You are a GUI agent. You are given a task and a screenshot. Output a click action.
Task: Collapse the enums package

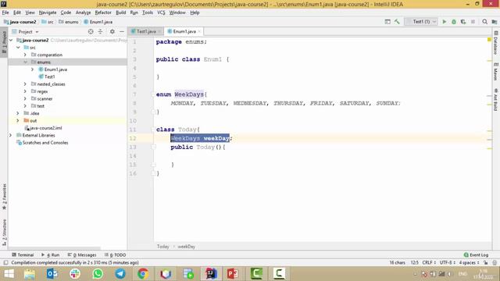[26, 62]
